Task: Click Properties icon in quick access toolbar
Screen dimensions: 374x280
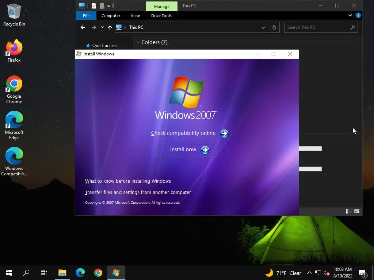Action: pos(94,6)
